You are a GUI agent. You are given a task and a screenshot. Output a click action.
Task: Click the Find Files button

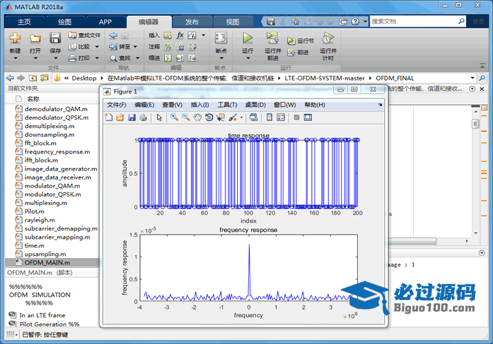click(x=85, y=35)
